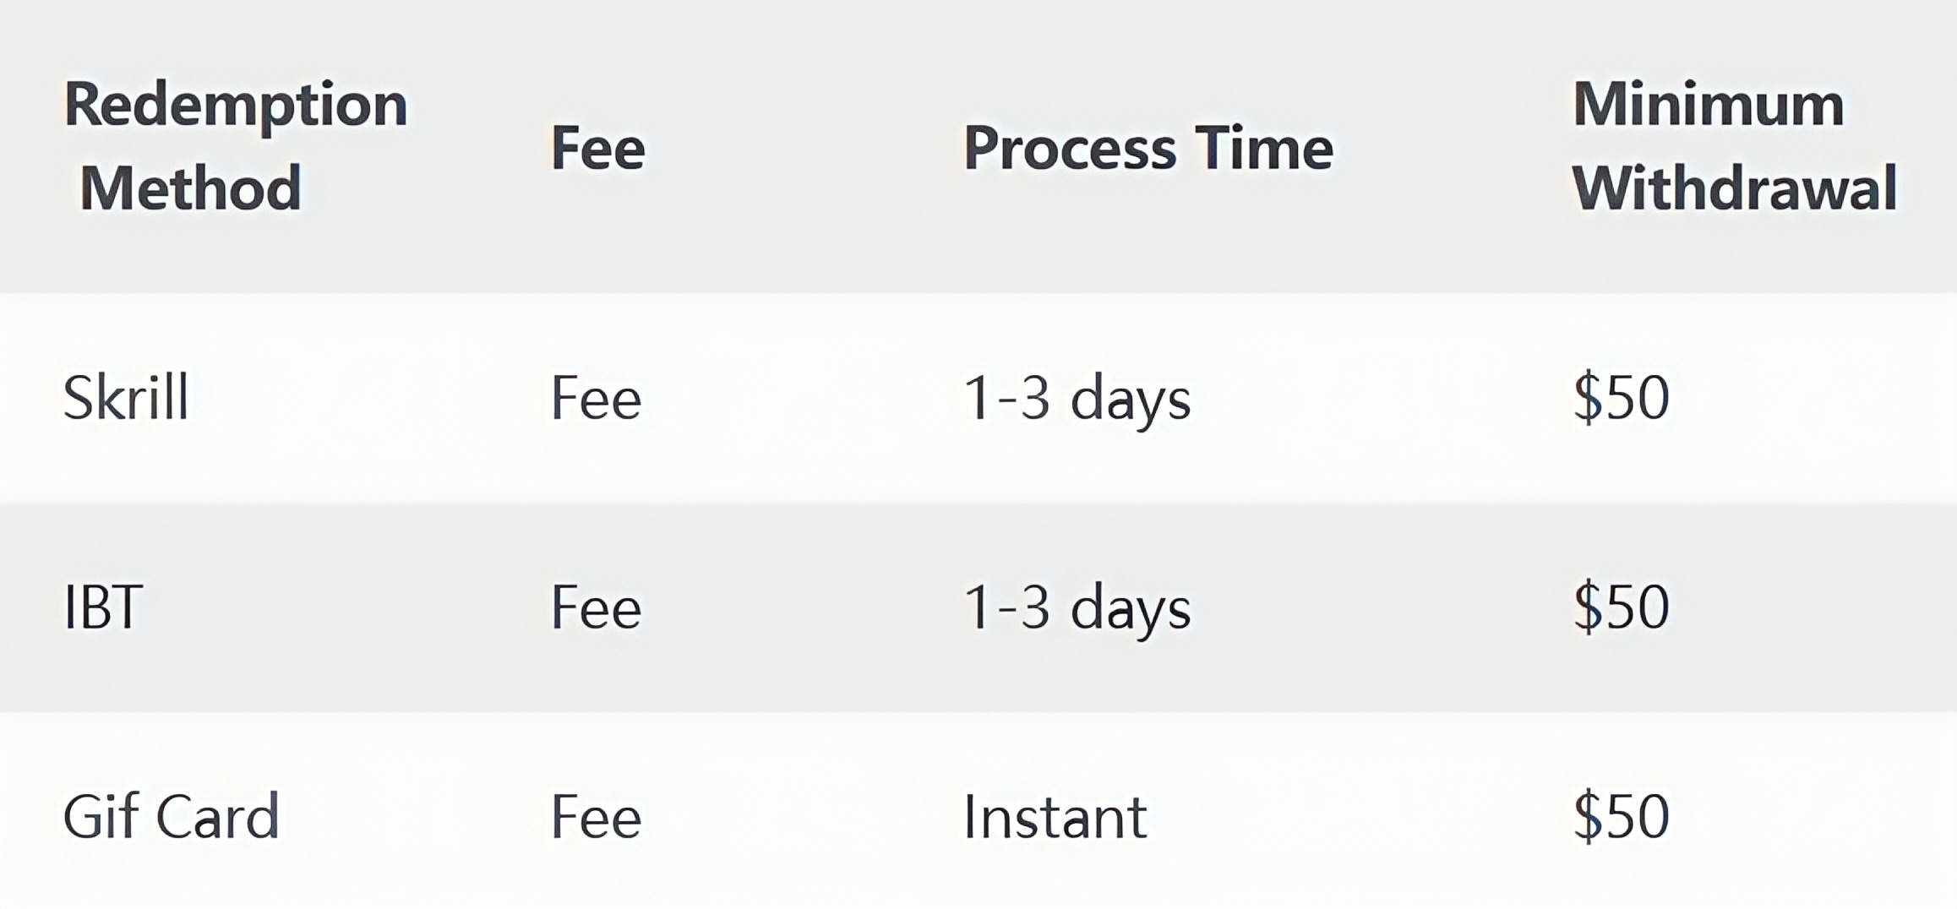The width and height of the screenshot is (1957, 909).
Task: Click the Fee cell in Gif Card row
Action: (597, 817)
